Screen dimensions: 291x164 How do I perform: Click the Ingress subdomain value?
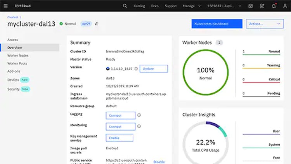[x=136, y=96]
